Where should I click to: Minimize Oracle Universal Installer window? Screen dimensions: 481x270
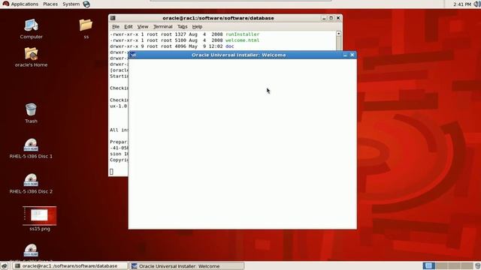tap(345, 55)
